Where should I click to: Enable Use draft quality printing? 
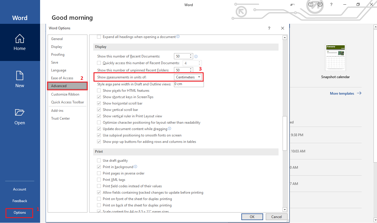99,161
